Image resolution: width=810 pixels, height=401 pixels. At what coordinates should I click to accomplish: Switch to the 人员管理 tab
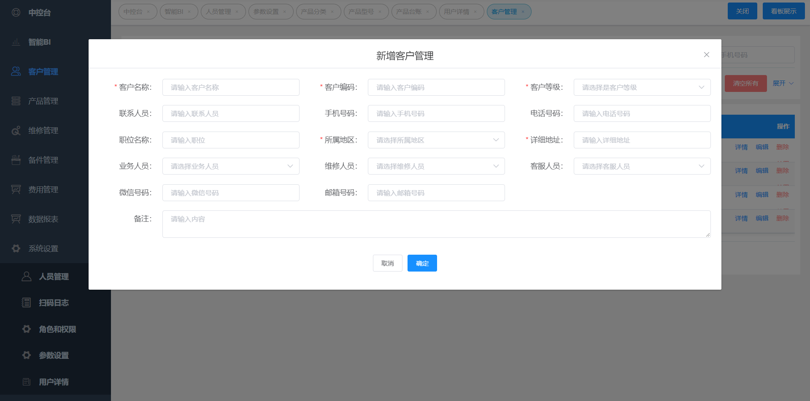219,12
